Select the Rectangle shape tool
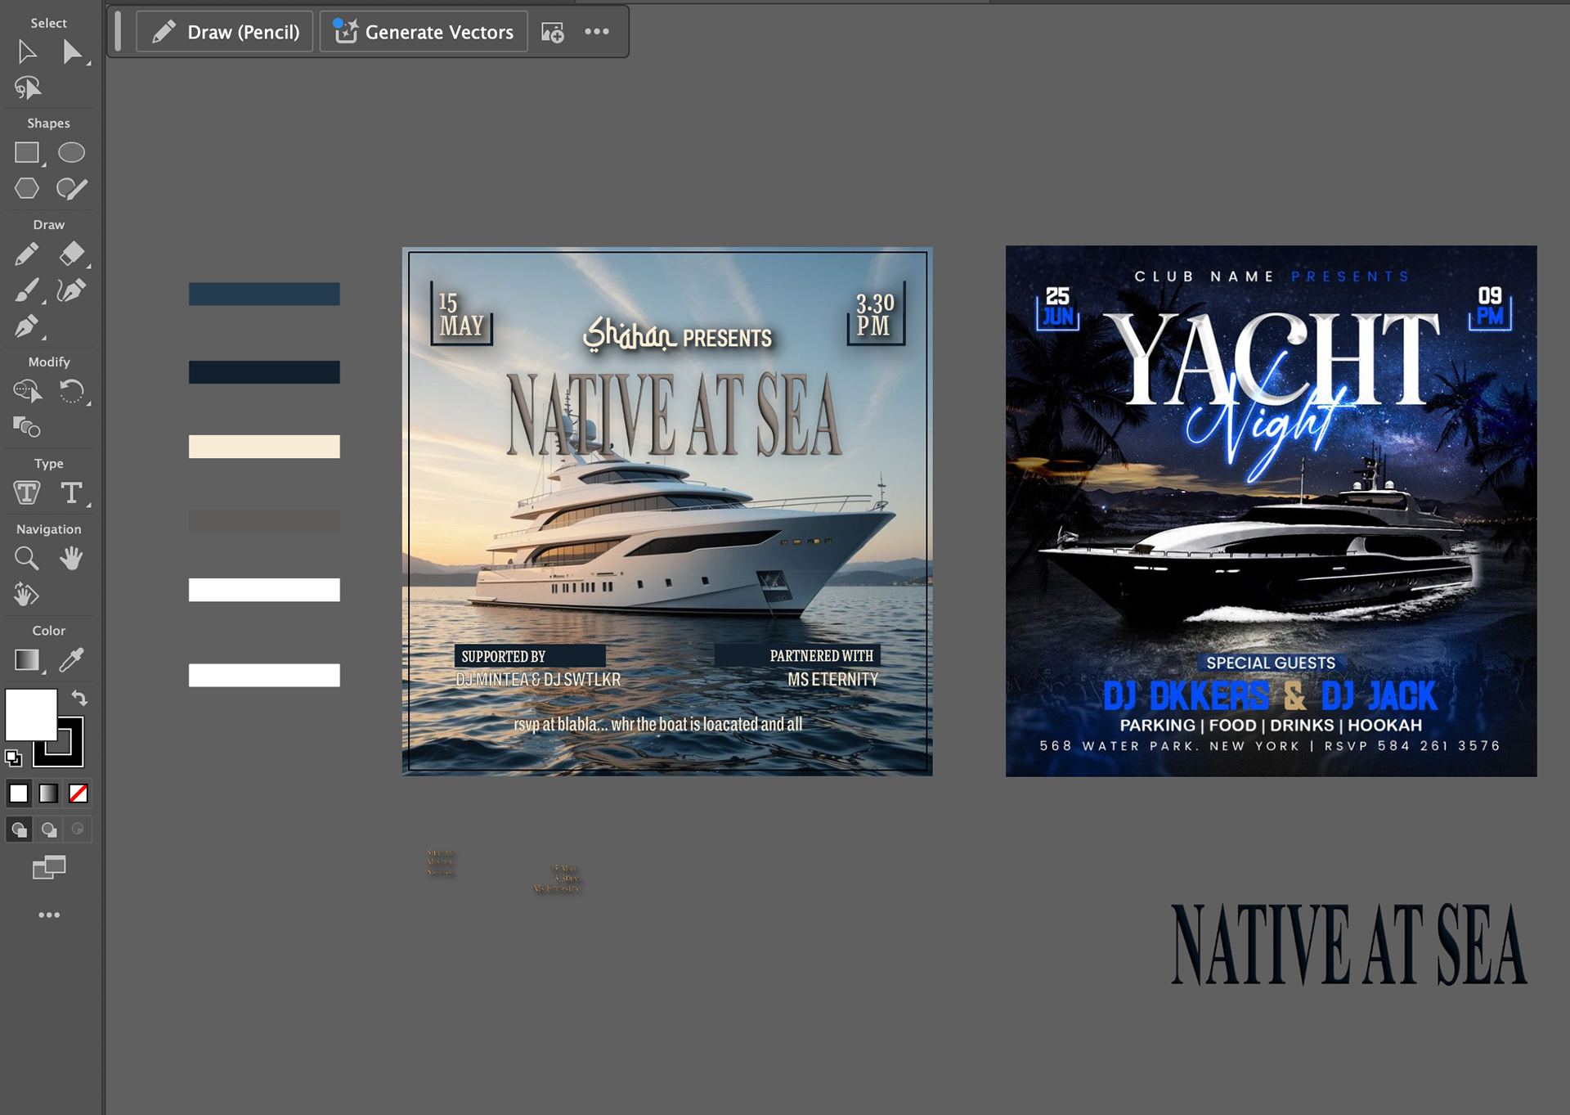This screenshot has height=1115, width=1570. 27,153
